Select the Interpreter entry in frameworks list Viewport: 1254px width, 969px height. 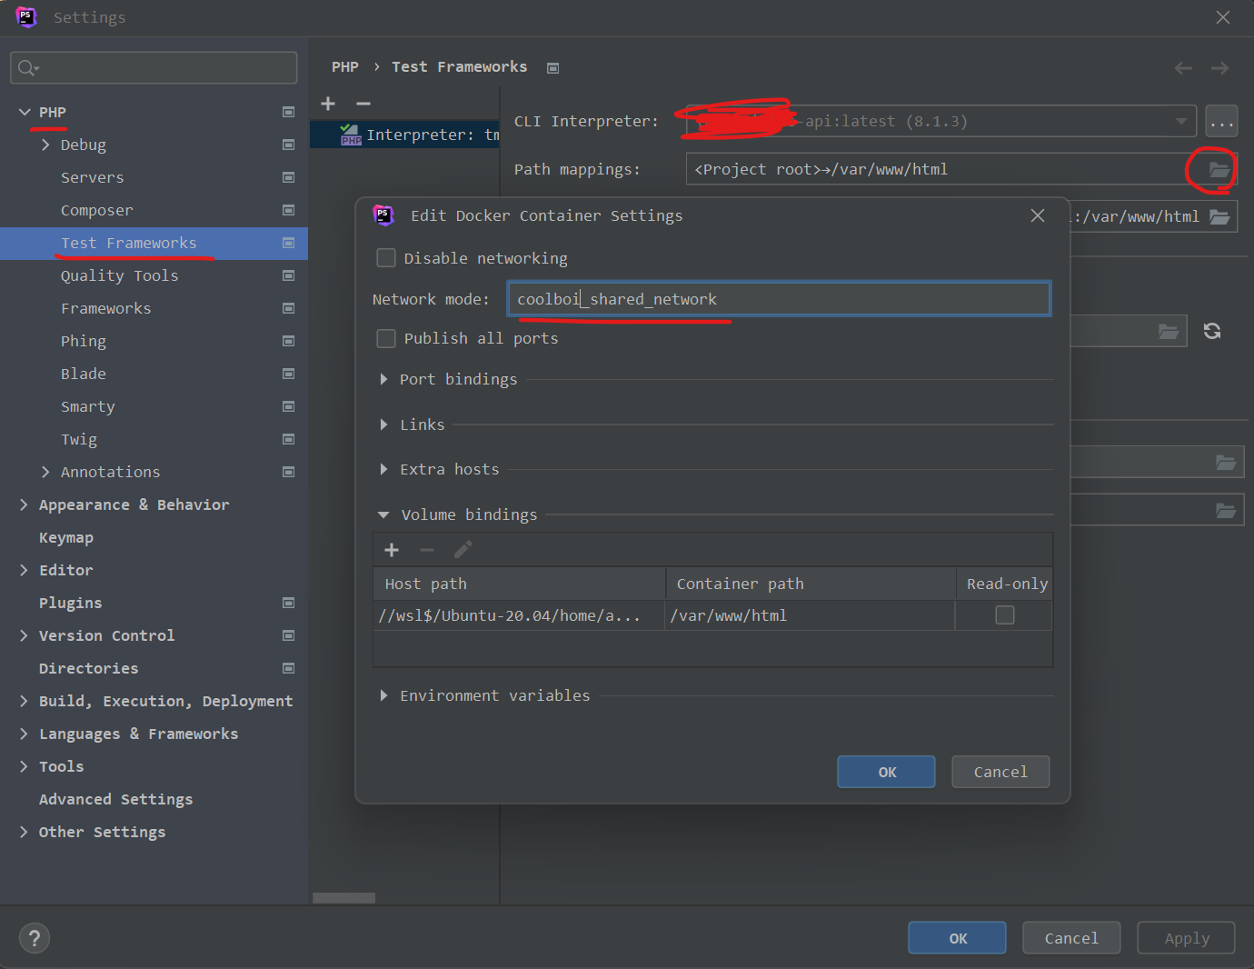[404, 135]
